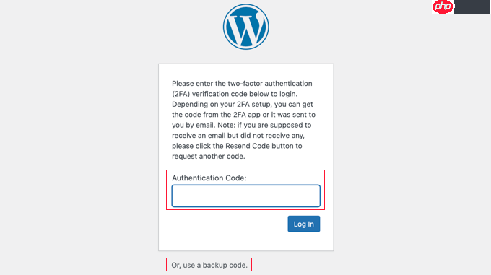491x275 pixels.
Task: Focus the Authentication Code input field
Action: click(x=245, y=196)
